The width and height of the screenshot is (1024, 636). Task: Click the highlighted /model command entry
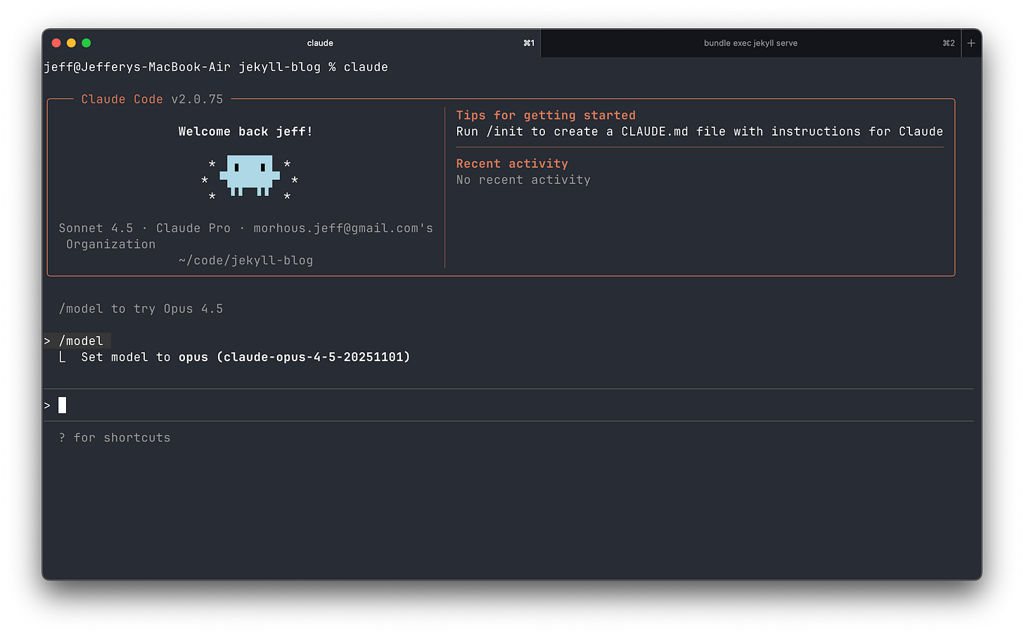pyautogui.click(x=82, y=340)
